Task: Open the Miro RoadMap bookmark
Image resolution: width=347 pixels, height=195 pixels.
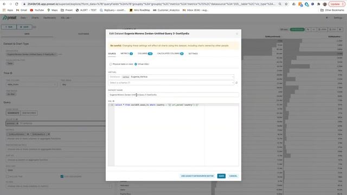Action: point(140,10)
